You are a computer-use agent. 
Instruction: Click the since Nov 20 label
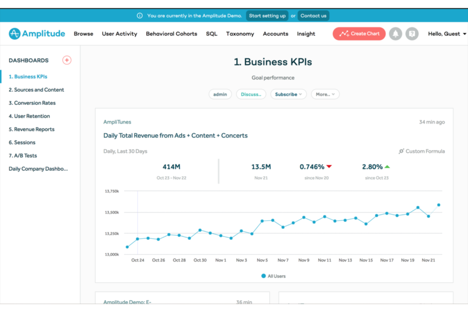tap(317, 178)
